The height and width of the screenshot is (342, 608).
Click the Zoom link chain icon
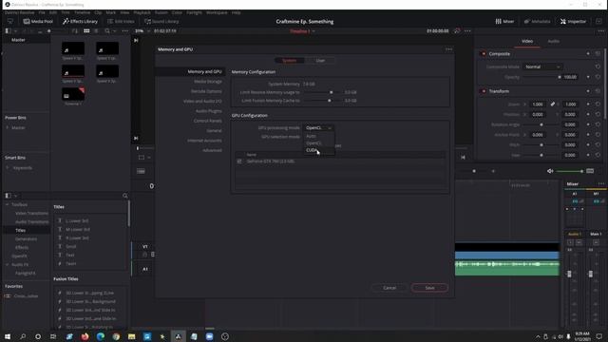point(553,104)
